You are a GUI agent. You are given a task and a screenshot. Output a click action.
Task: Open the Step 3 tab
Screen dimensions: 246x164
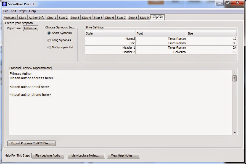point(75,18)
